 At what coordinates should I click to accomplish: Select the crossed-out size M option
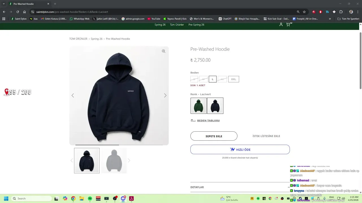203,79
